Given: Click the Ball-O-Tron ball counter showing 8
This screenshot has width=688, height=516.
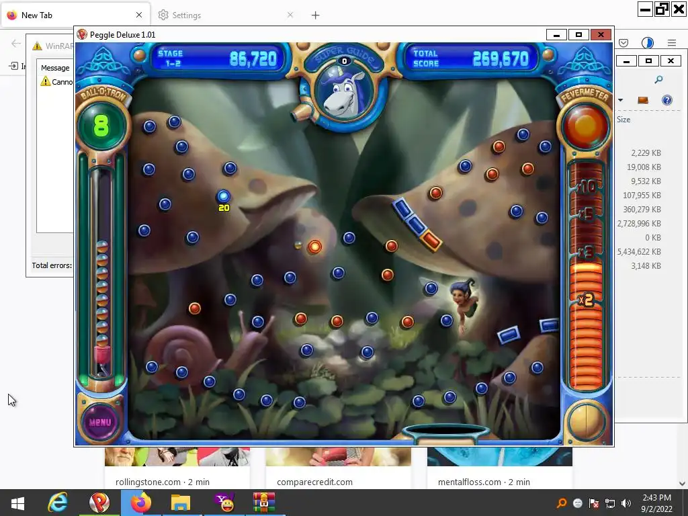Looking at the screenshot, I should tap(102, 126).
